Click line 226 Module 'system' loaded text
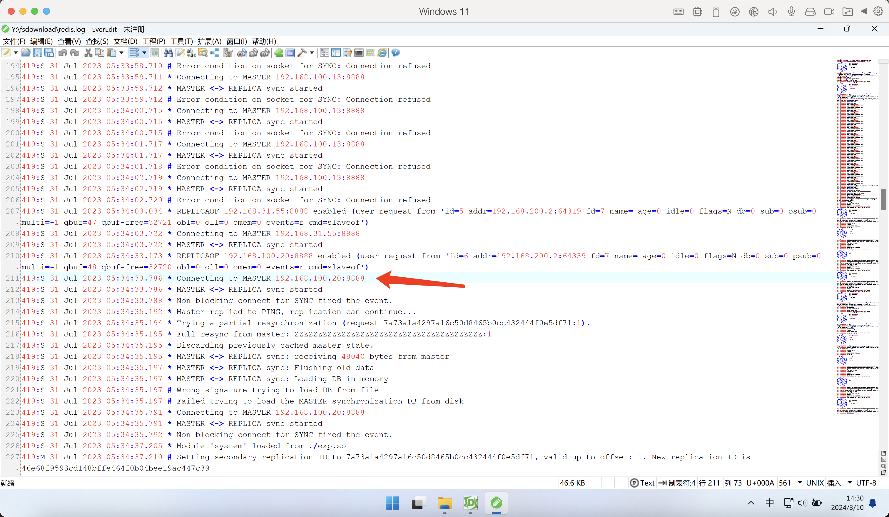Image resolution: width=889 pixels, height=517 pixels. point(261,446)
